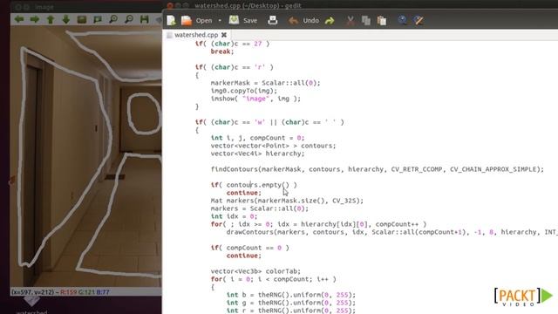Image resolution: width=558 pixels, height=314 pixels.
Task: Zoom out on the image window
Action: [129, 19]
